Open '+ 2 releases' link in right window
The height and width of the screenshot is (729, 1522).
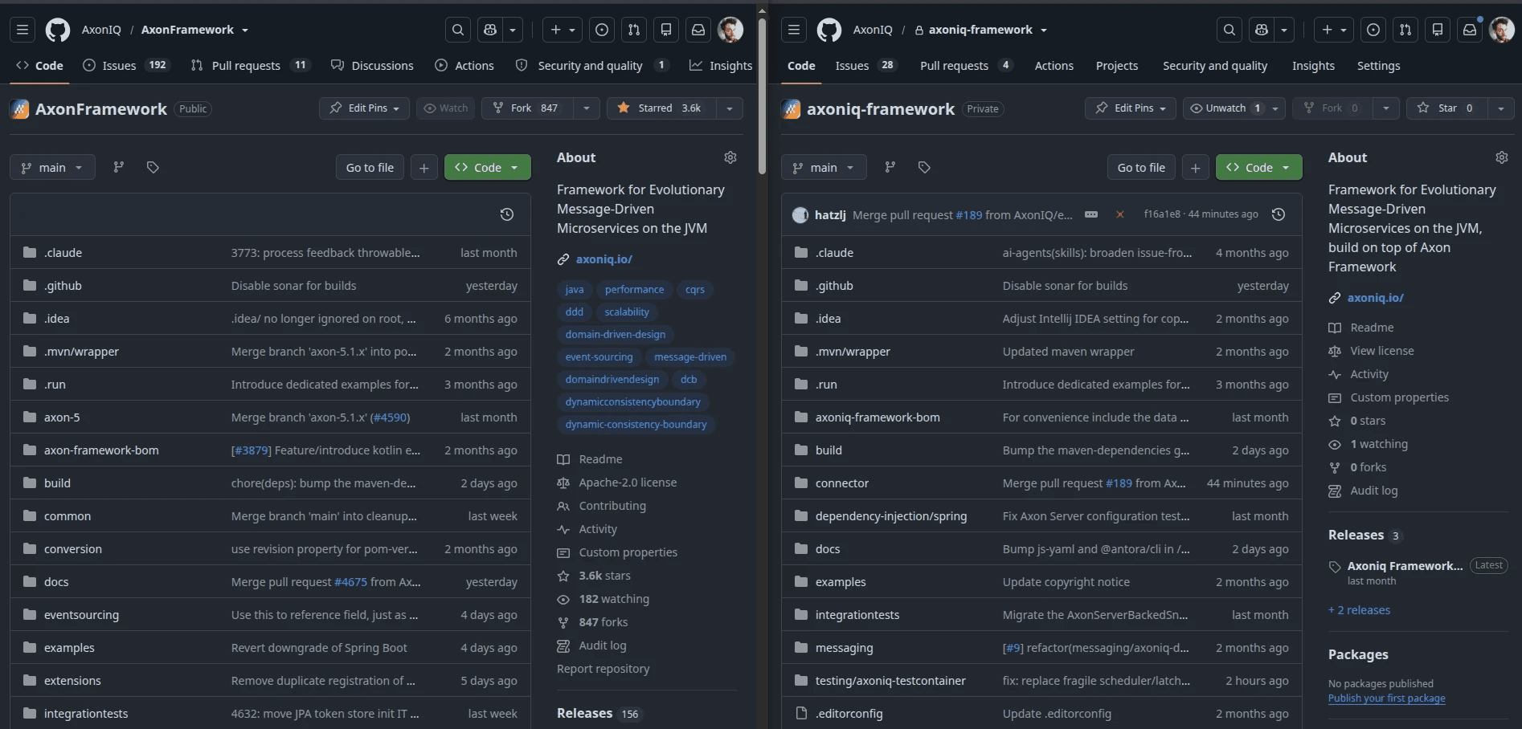click(1359, 610)
